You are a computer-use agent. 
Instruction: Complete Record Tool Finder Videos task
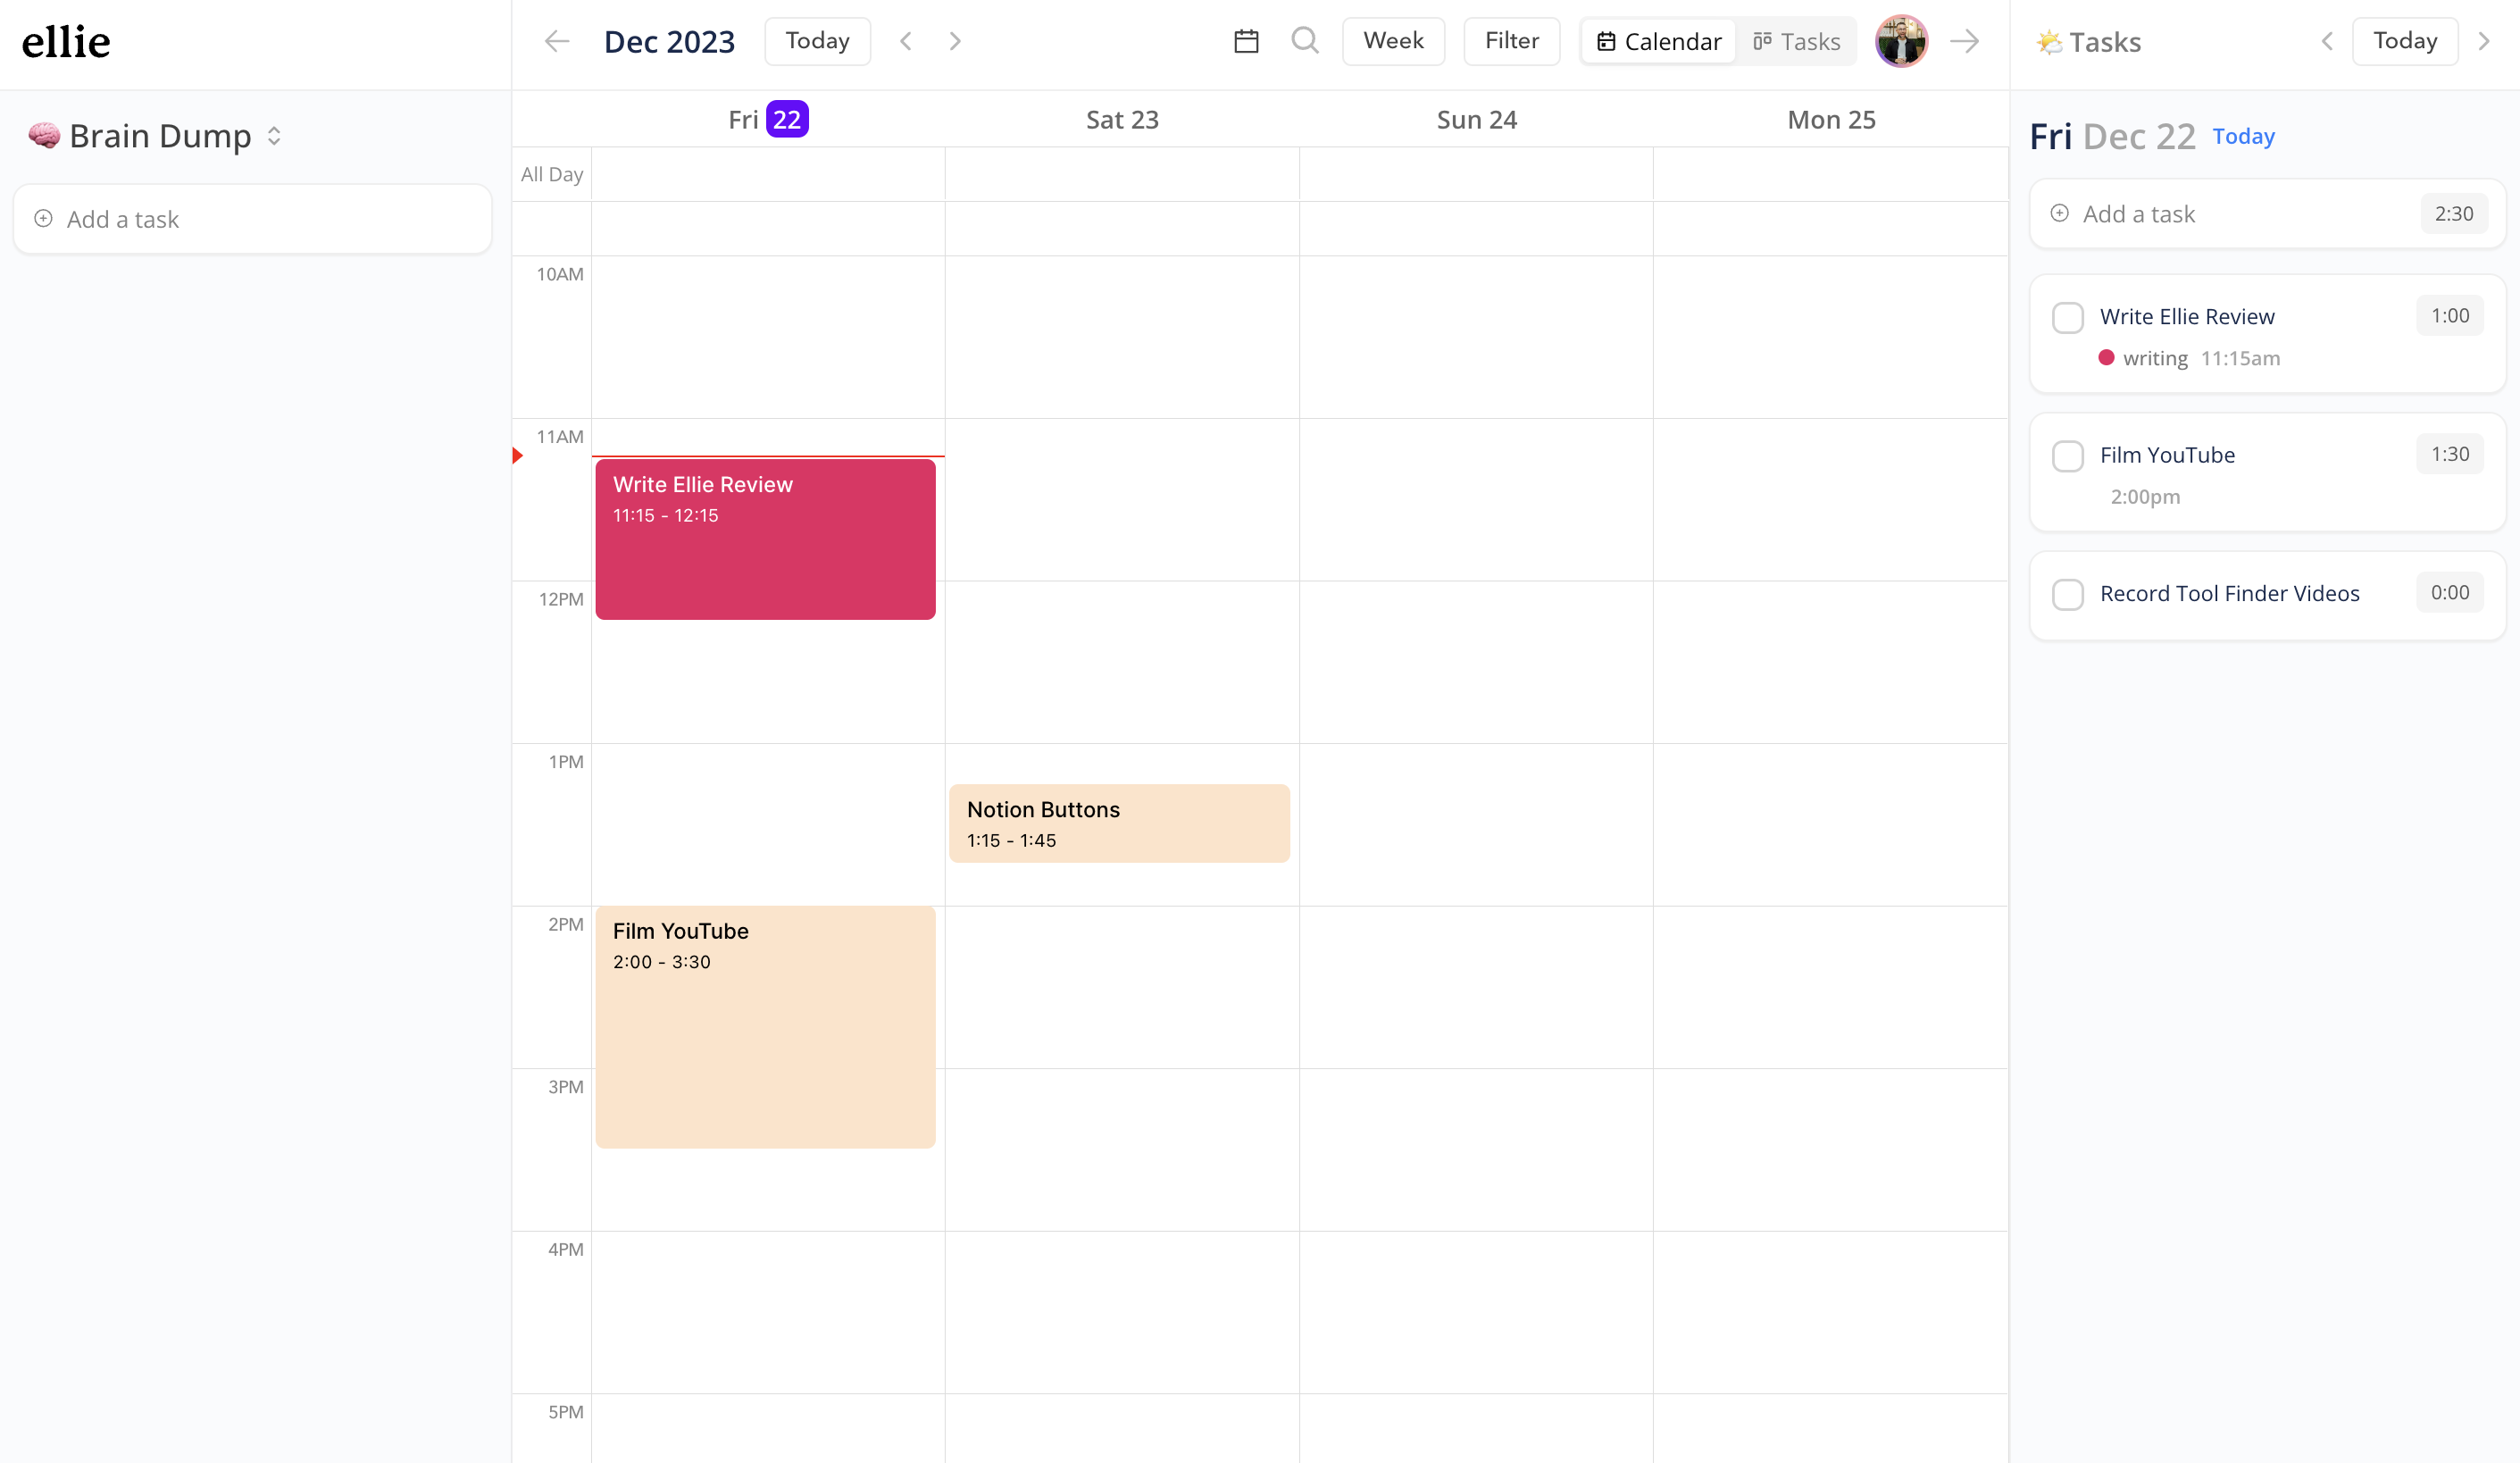click(x=2067, y=595)
